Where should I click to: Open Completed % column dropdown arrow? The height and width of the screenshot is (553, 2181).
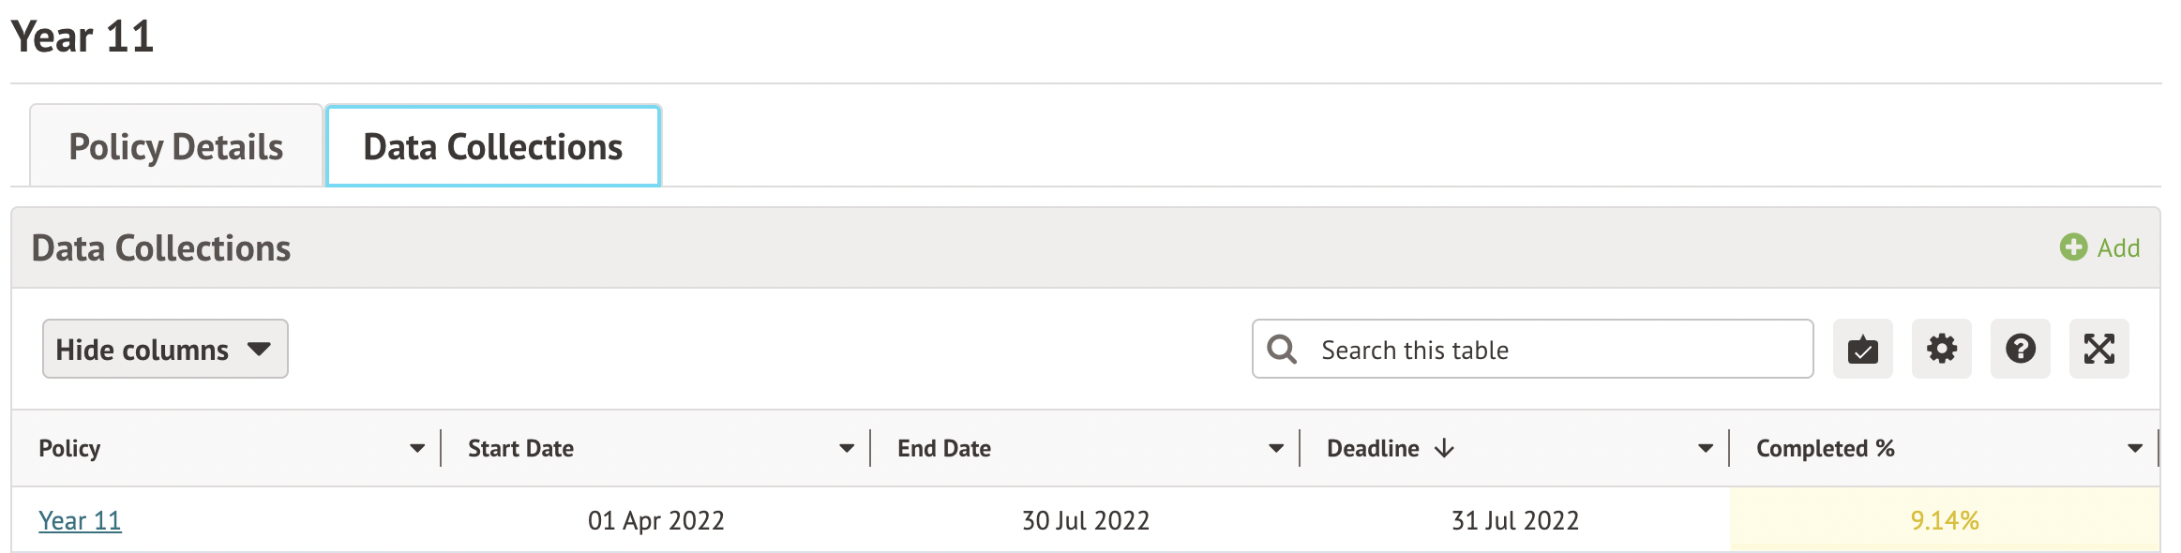click(x=2135, y=449)
